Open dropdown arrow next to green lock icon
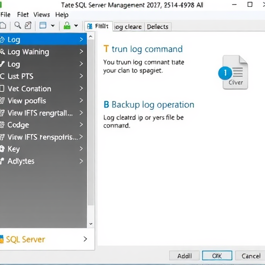265x265 pixels. click(76, 26)
